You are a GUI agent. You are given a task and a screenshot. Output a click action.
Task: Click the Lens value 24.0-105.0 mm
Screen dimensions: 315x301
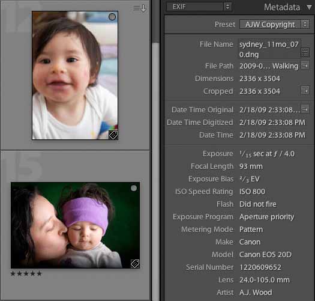click(x=265, y=280)
